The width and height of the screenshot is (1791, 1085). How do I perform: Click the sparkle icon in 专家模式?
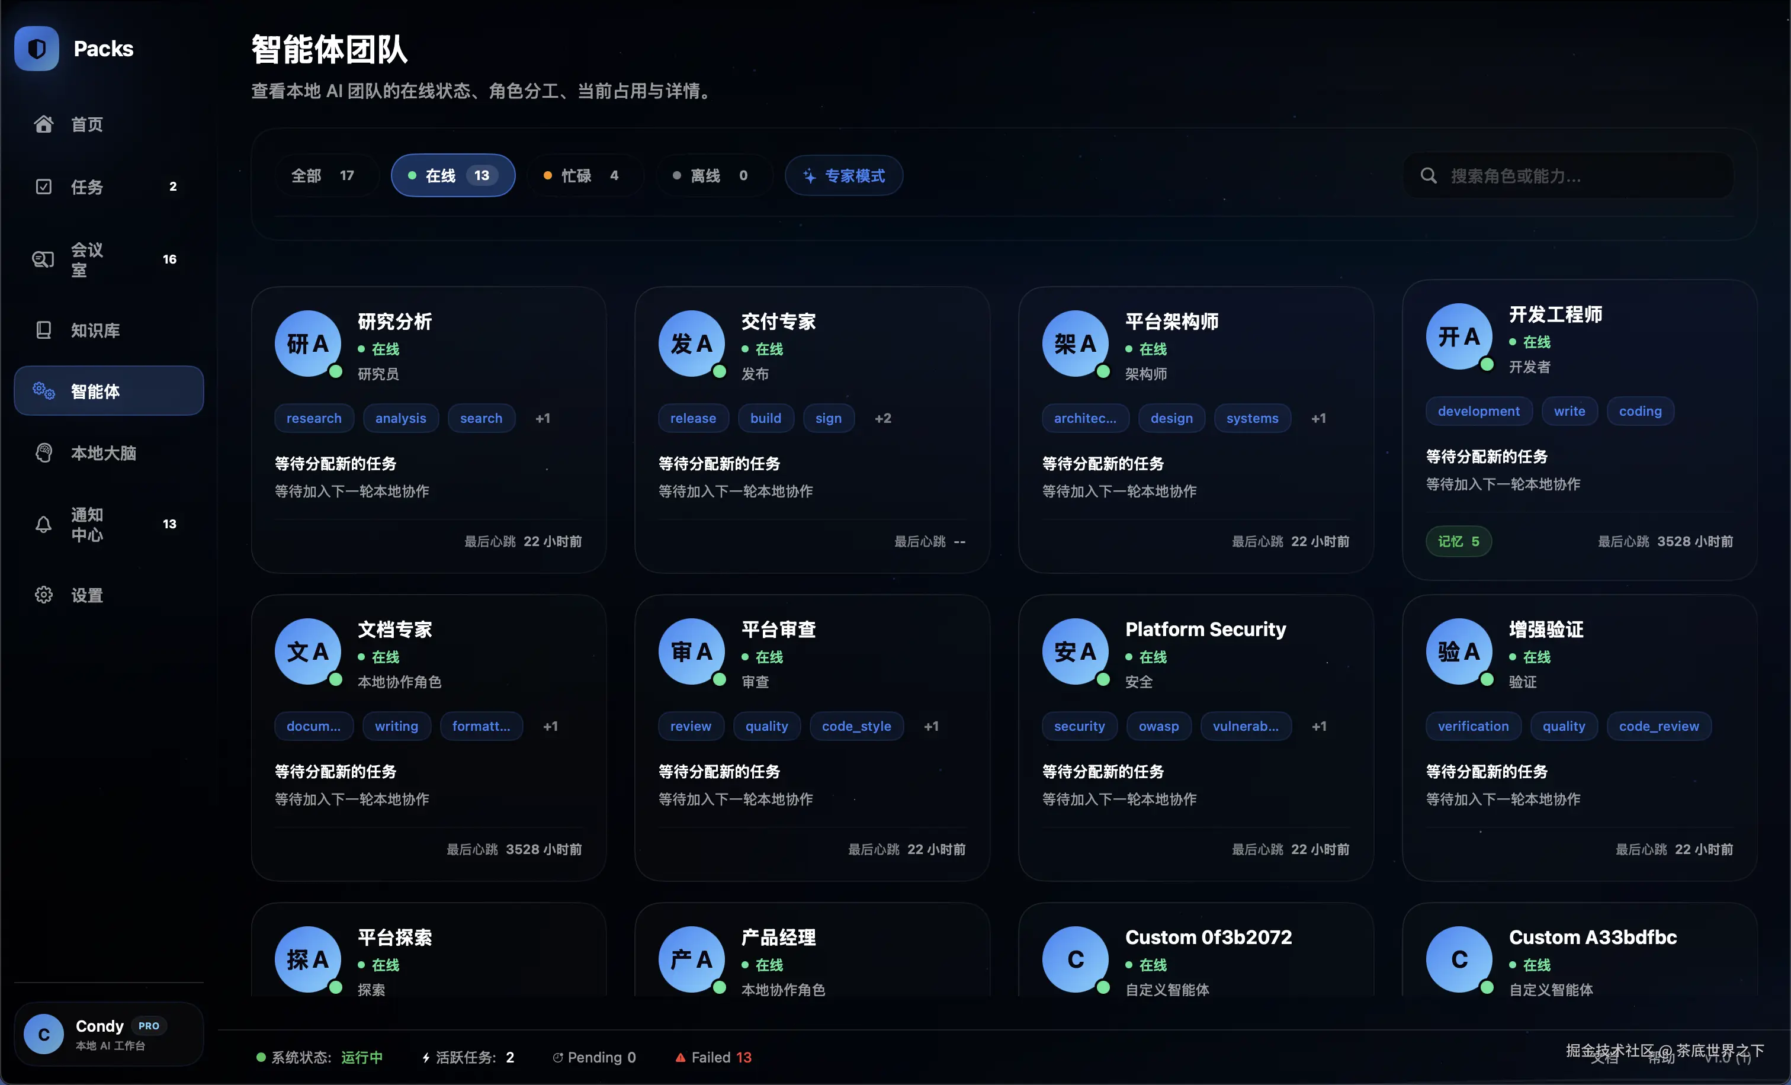point(809,176)
